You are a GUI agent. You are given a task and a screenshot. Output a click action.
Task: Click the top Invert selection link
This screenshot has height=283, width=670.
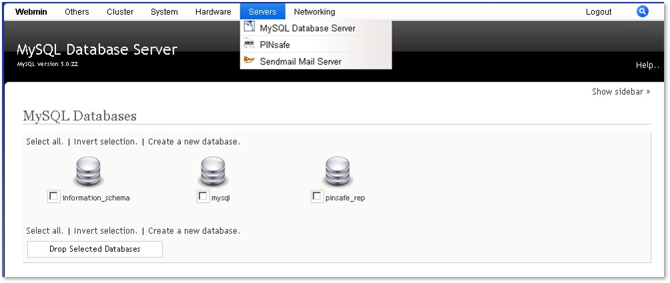coord(105,141)
